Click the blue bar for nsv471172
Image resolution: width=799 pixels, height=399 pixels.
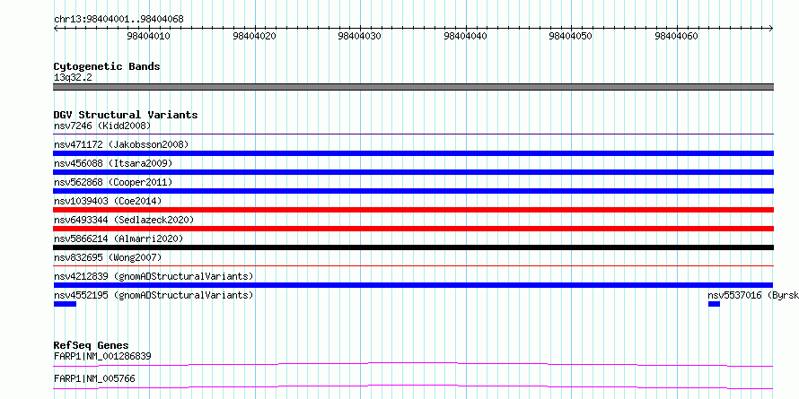point(413,153)
